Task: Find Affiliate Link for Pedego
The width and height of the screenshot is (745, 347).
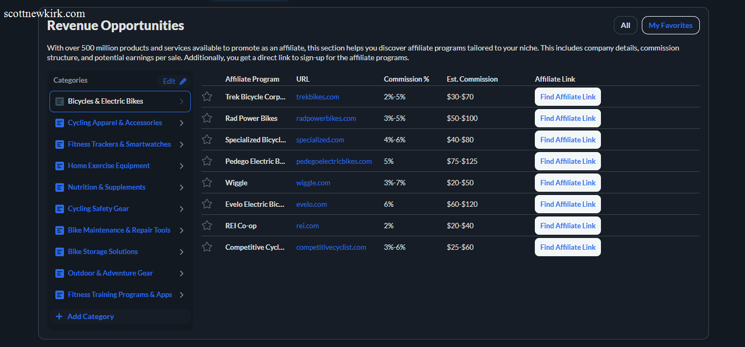Action: pyautogui.click(x=568, y=161)
